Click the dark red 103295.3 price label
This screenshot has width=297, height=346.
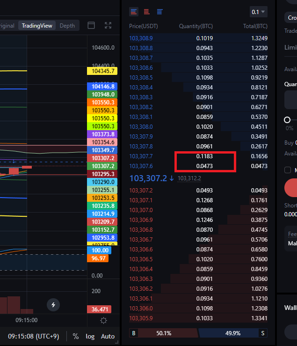(102, 174)
